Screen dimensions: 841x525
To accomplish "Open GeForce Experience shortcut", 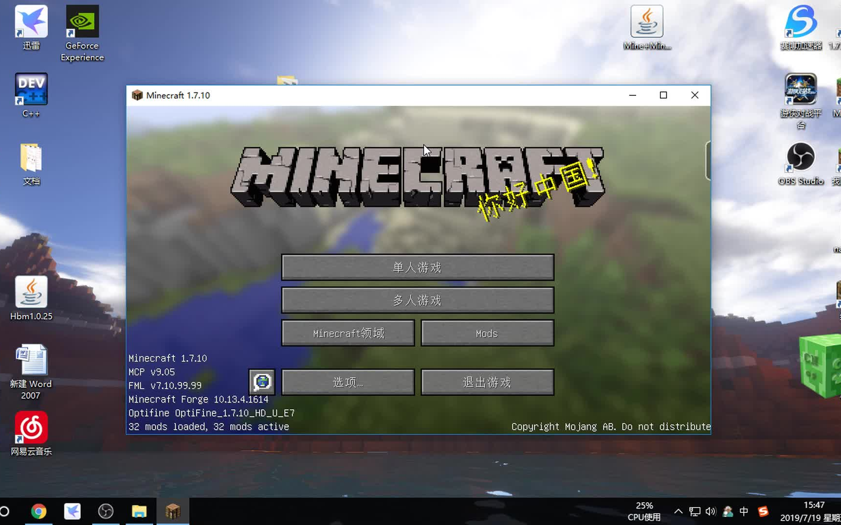I will [82, 33].
